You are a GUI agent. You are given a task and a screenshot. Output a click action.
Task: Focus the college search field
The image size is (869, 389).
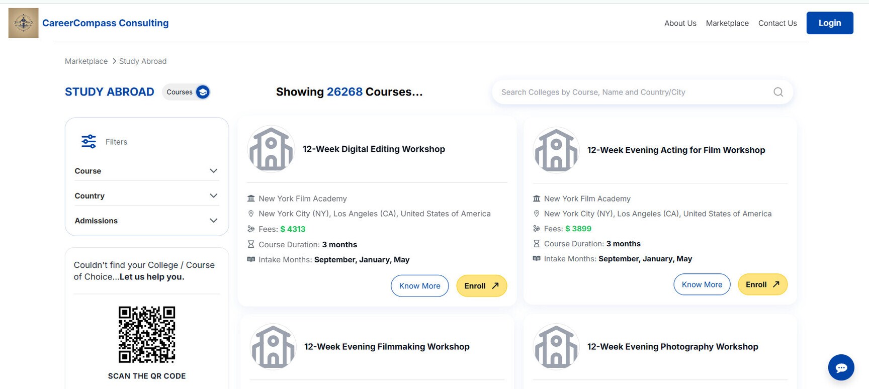pyautogui.click(x=642, y=92)
